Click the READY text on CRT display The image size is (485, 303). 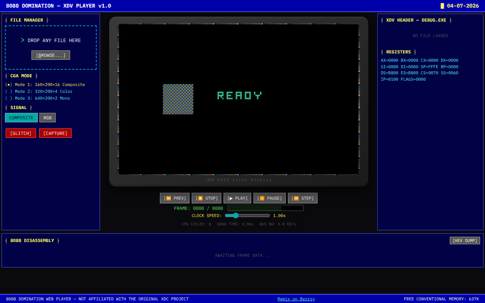[x=239, y=95]
